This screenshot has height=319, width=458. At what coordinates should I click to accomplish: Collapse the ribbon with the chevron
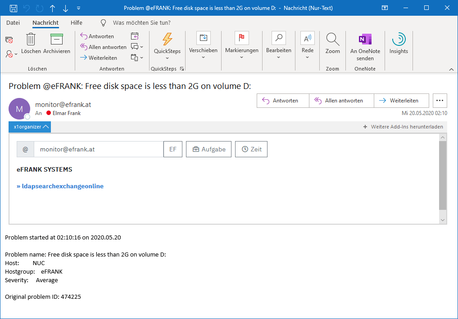pyautogui.click(x=451, y=69)
